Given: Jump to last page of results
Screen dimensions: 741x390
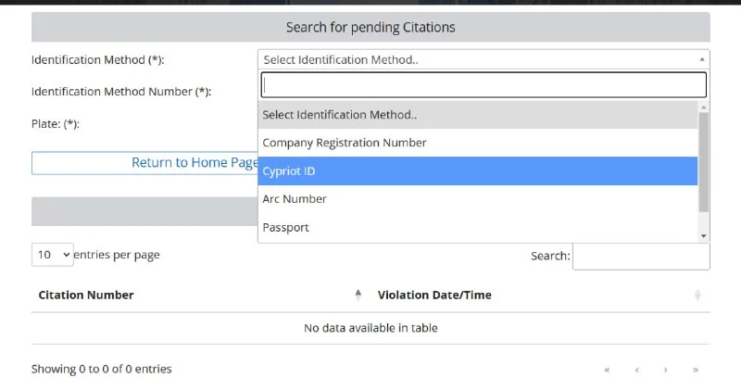Looking at the screenshot, I should click(696, 370).
